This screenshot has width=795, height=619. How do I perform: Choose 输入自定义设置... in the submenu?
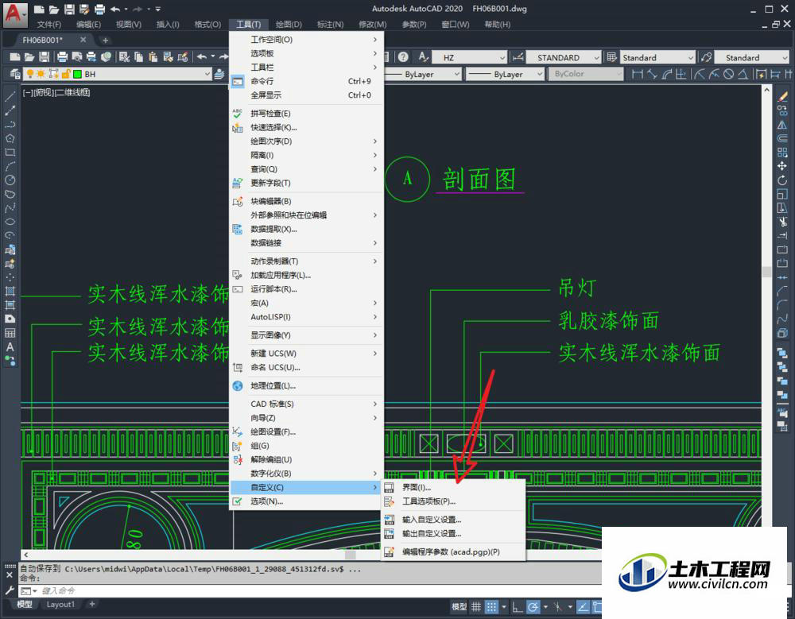point(453,520)
